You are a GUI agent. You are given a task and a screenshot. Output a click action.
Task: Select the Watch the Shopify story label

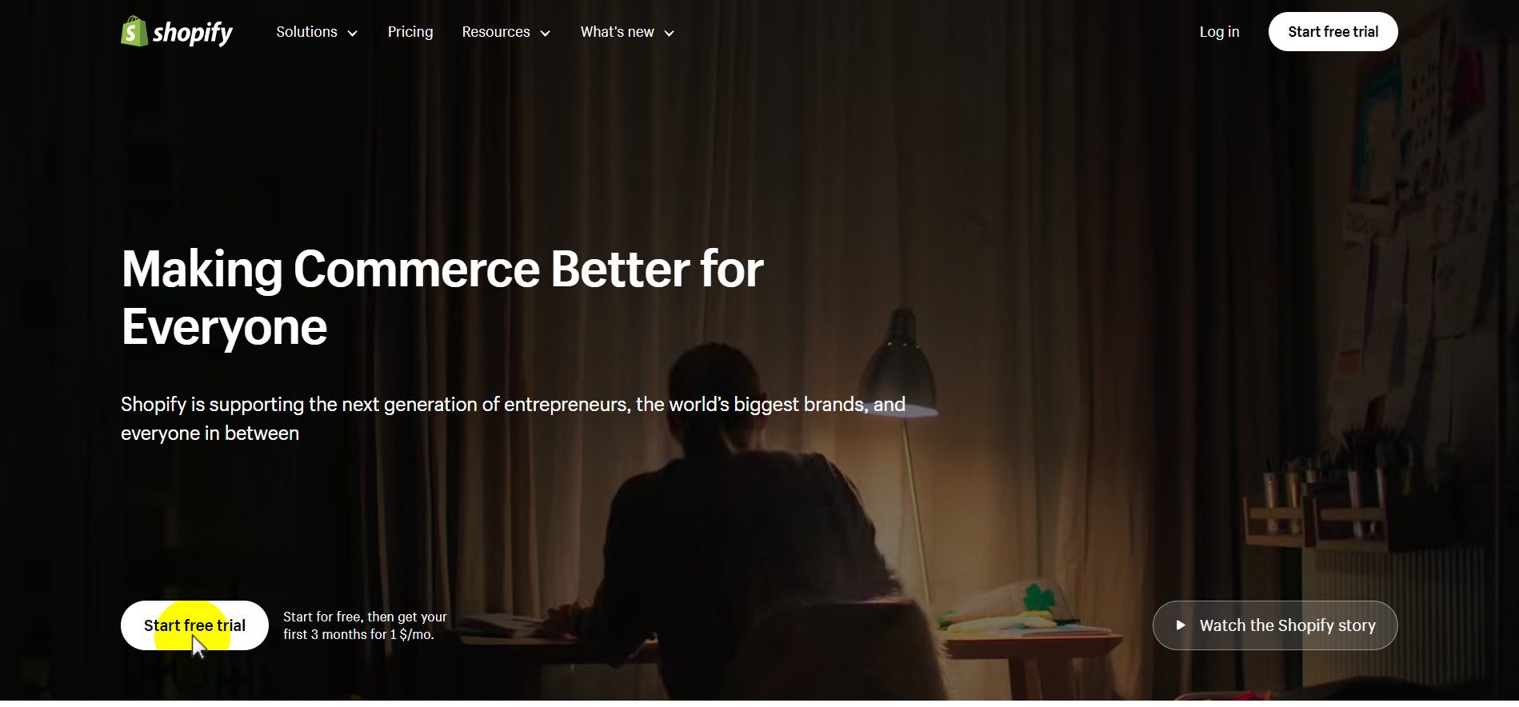[1287, 625]
